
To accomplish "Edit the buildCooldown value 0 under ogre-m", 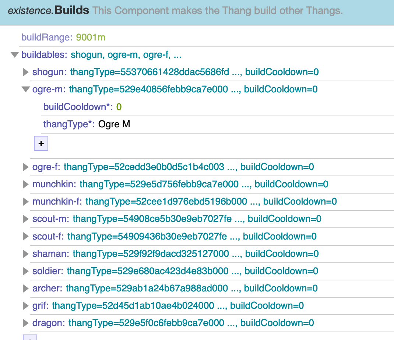I will [119, 107].
